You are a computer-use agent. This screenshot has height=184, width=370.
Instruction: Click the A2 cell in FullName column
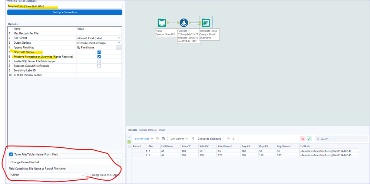[171, 155]
